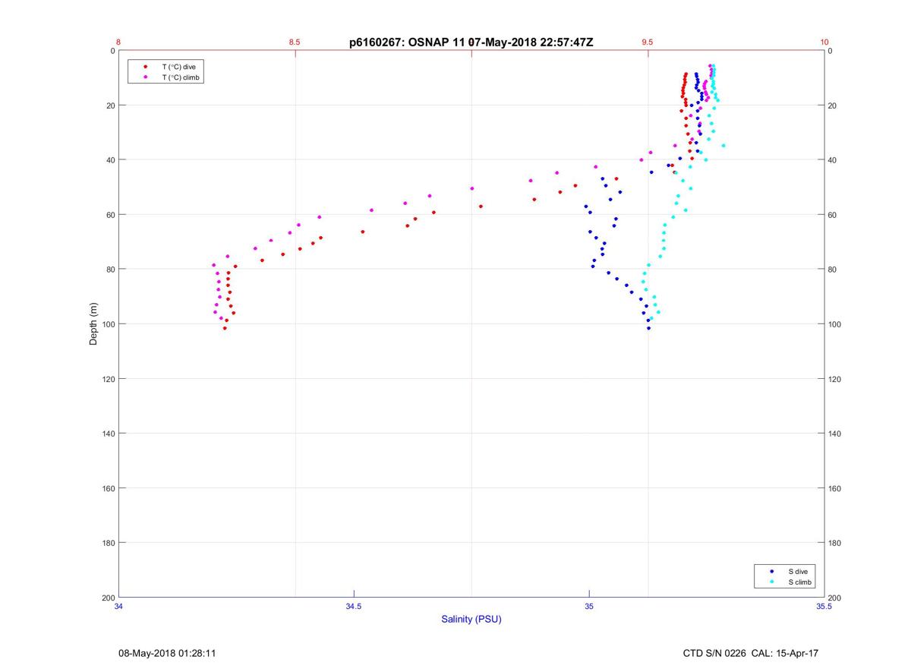Image resolution: width=911 pixels, height=672 pixels.
Task: Click the 40 tick on left depth axis
Action: (x=111, y=160)
